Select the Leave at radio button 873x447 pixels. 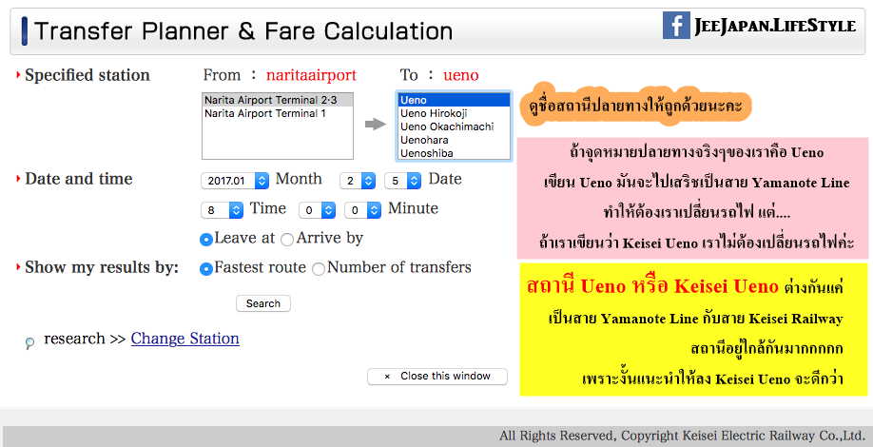tap(206, 240)
